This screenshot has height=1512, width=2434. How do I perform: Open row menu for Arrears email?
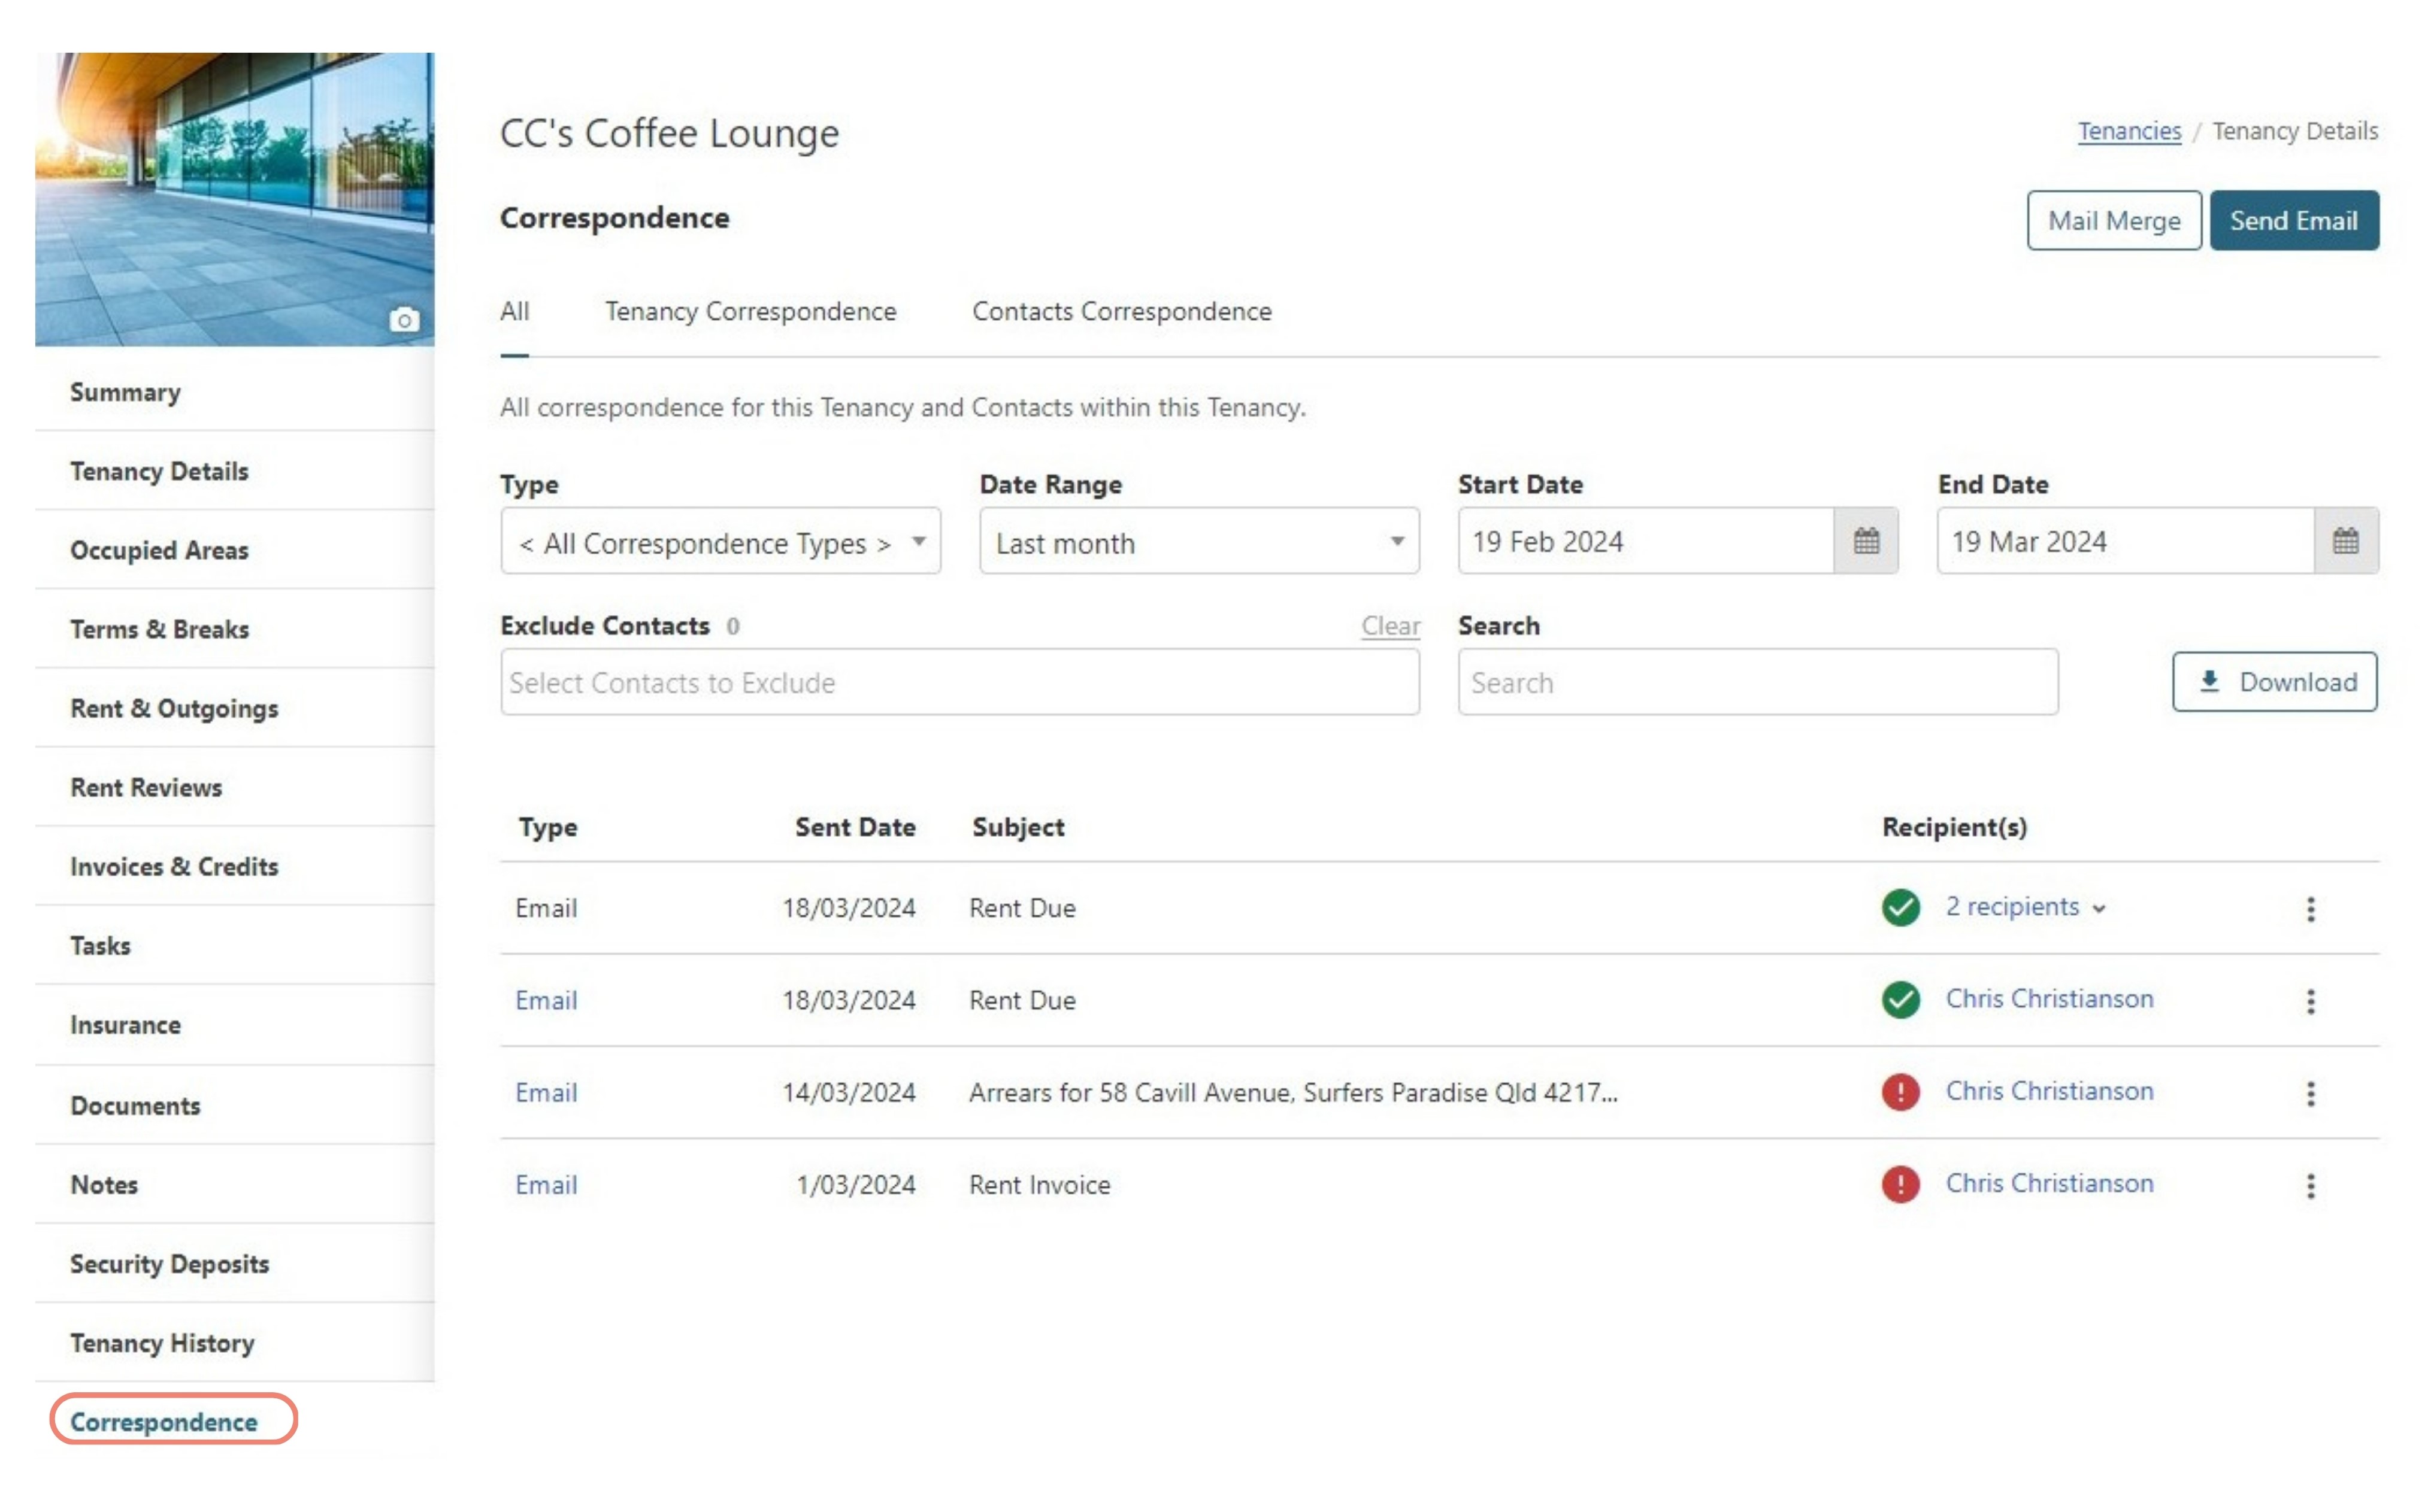pos(2312,1094)
